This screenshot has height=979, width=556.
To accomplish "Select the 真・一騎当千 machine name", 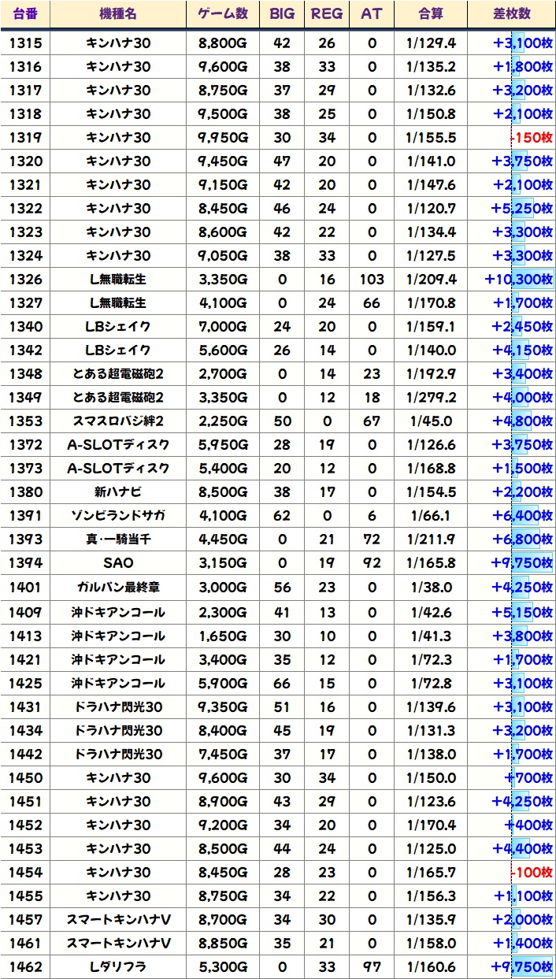I will [x=118, y=540].
